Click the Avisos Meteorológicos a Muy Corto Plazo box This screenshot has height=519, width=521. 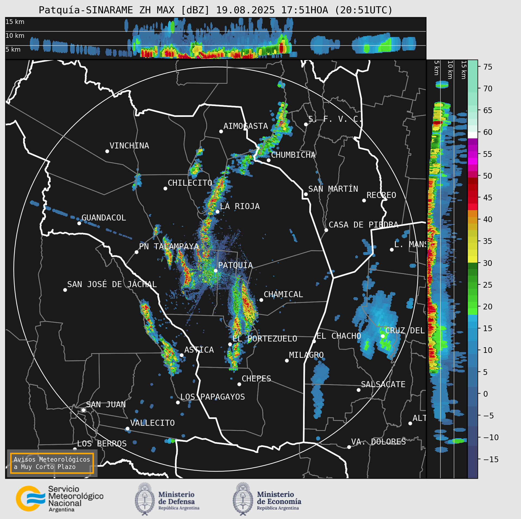click(x=52, y=463)
